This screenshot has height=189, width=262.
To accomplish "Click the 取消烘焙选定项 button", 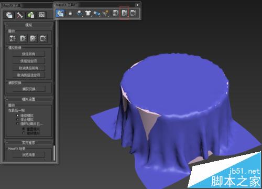I will [29, 75].
